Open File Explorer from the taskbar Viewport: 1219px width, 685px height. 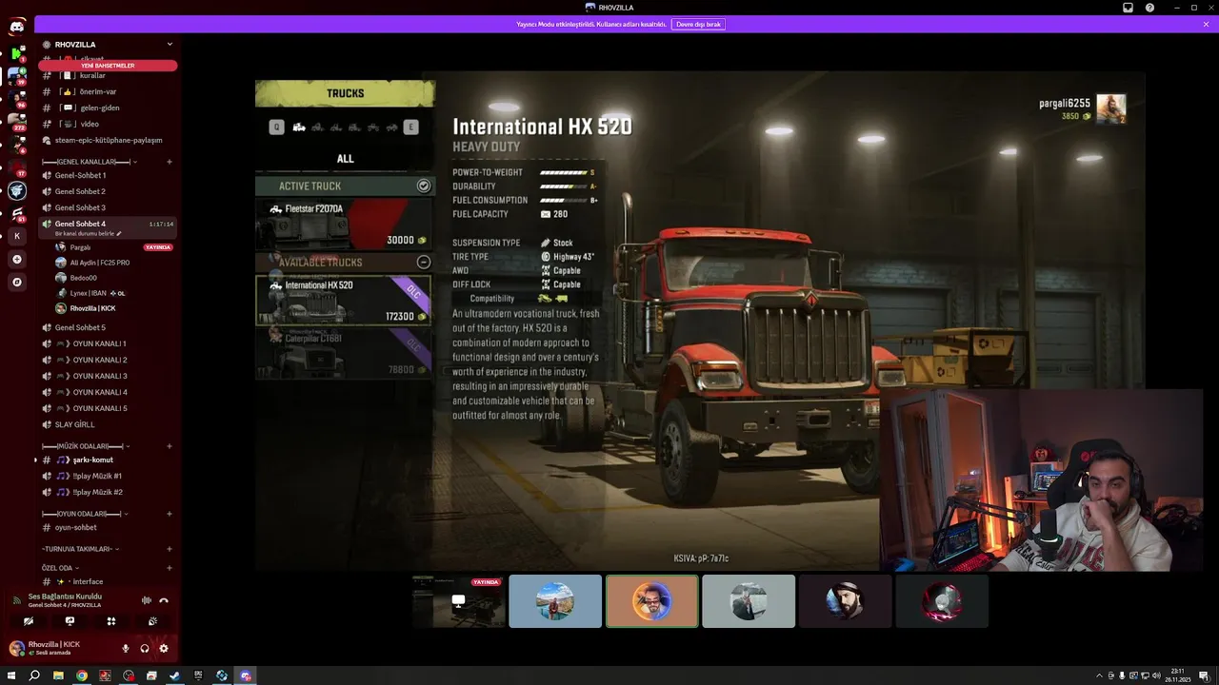[58, 675]
